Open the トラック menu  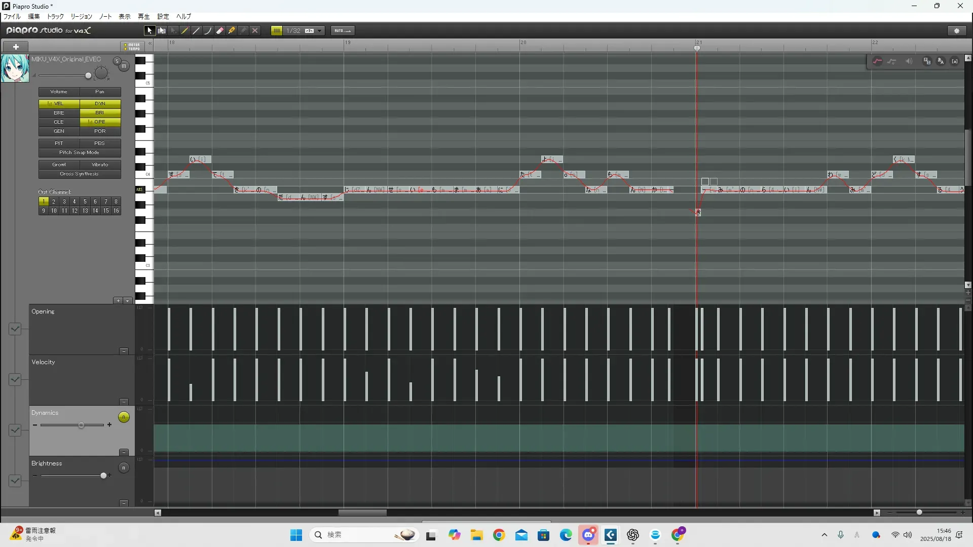click(55, 17)
